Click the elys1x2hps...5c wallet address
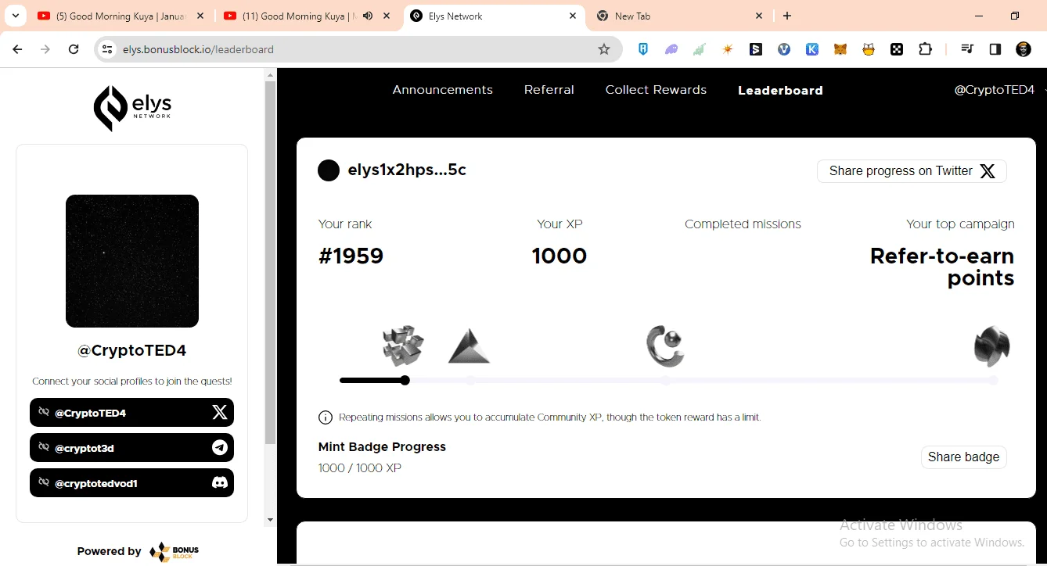Image resolution: width=1047 pixels, height=566 pixels. [x=407, y=170]
